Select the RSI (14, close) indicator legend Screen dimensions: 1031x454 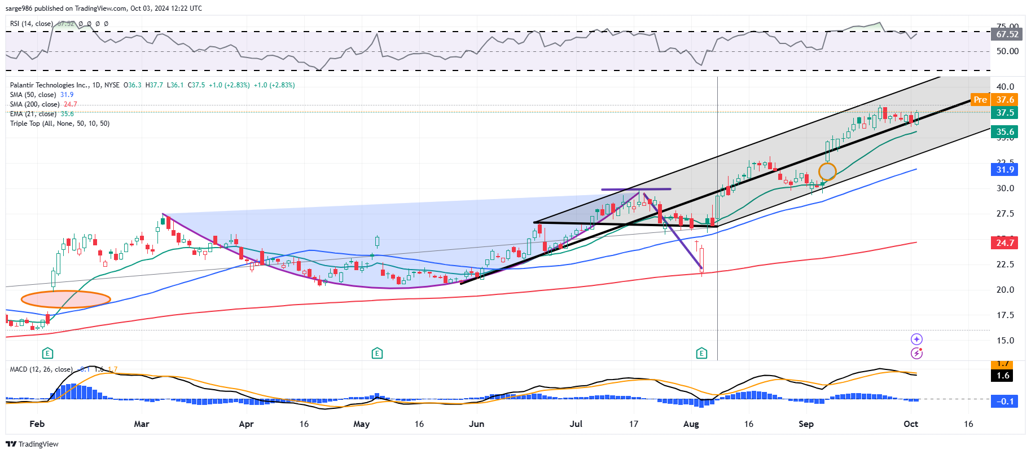[32, 24]
